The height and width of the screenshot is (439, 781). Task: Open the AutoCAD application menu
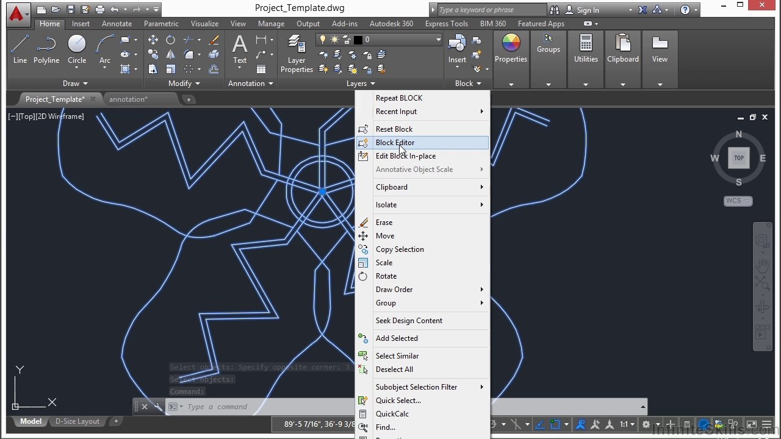coord(17,13)
